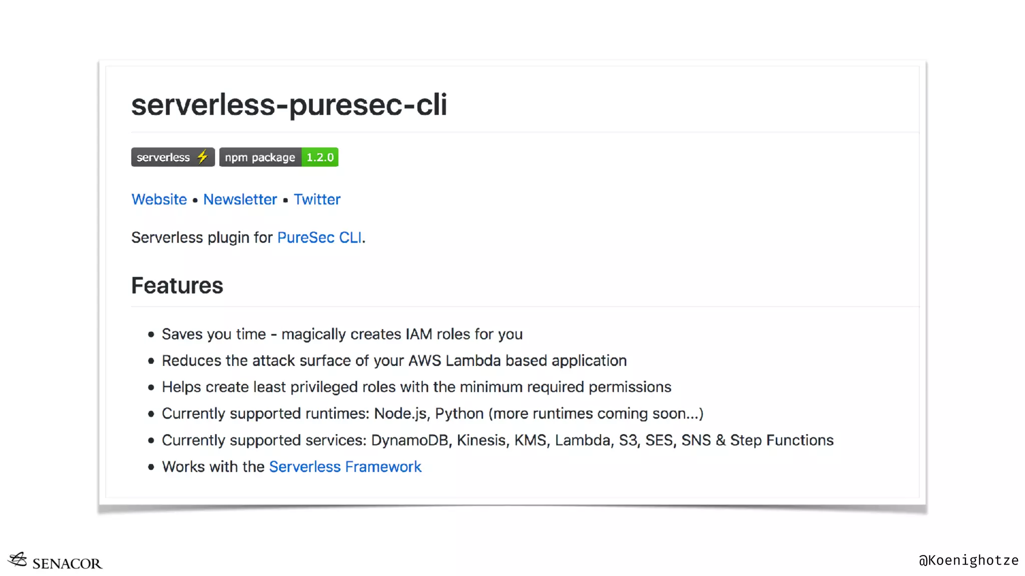
Task: Click the lightning bolt icon in serverless badge
Action: tap(202, 157)
